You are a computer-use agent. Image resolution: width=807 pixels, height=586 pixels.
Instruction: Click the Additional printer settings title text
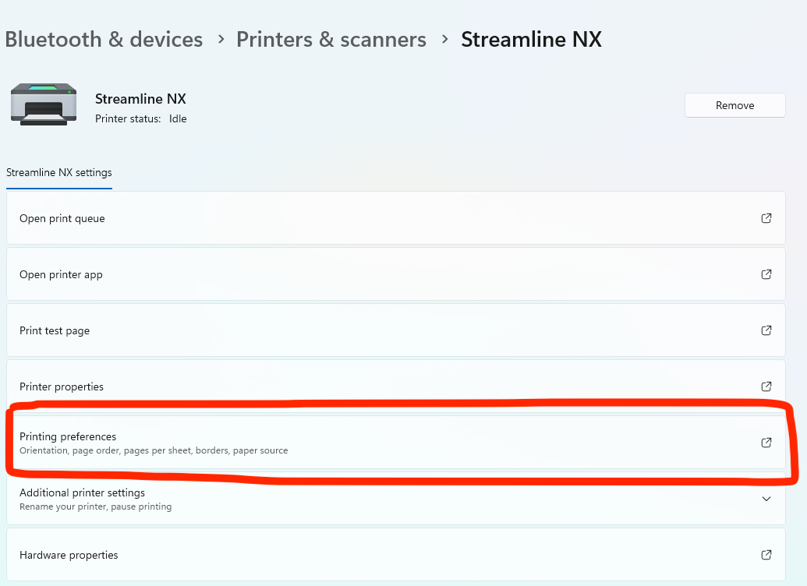click(82, 493)
